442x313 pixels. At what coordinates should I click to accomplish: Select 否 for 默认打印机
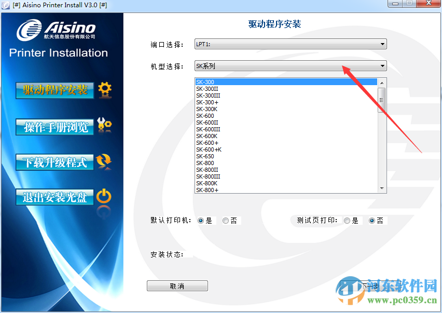pos(225,220)
